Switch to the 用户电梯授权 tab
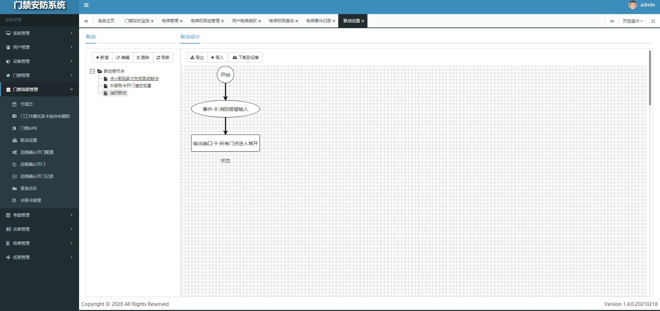Image resolution: width=660 pixels, height=311 pixels. pyautogui.click(x=244, y=21)
